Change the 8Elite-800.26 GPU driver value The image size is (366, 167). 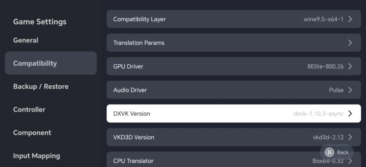coord(325,67)
